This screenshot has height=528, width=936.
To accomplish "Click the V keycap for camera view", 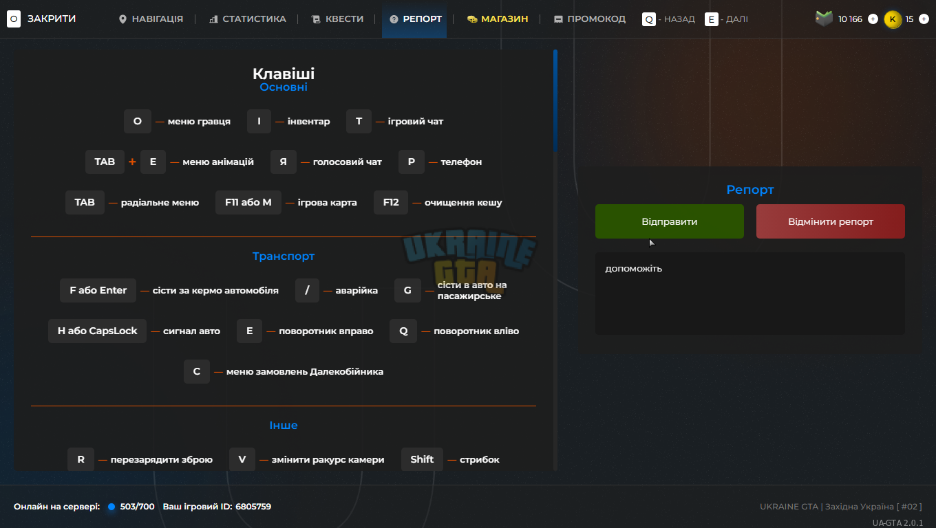I will click(x=242, y=459).
